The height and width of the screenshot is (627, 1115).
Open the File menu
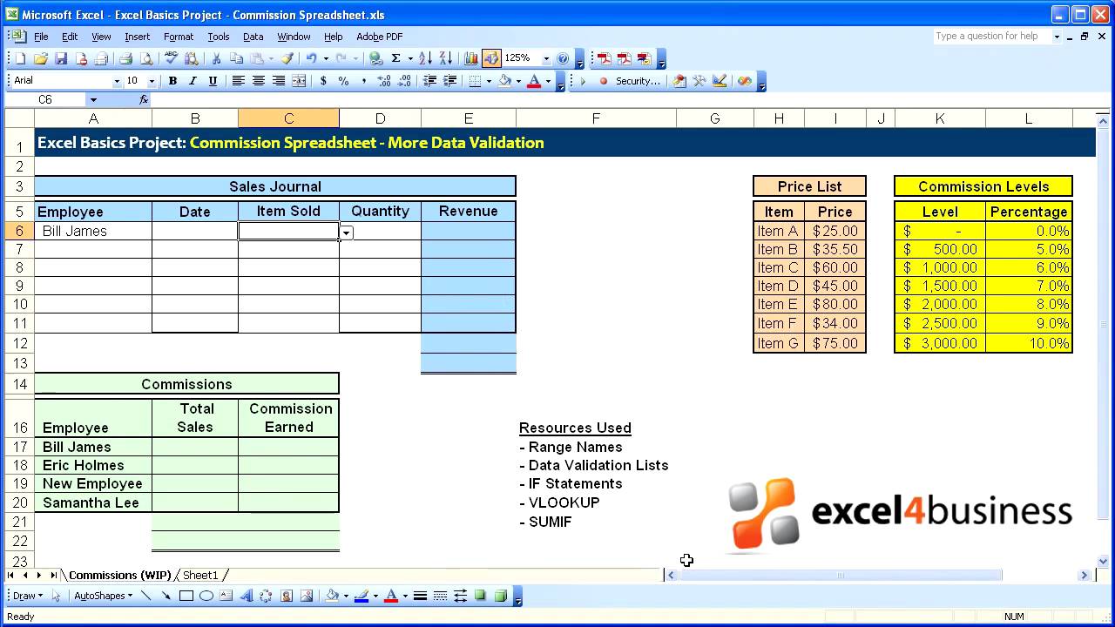tap(41, 37)
